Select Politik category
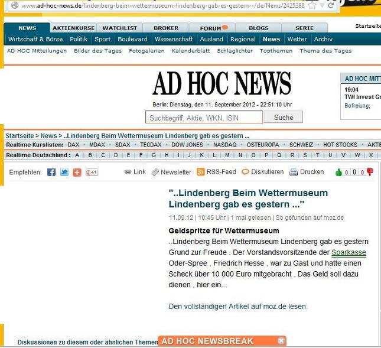Image resolution: width=381 pixels, height=348 pixels. 79,39
